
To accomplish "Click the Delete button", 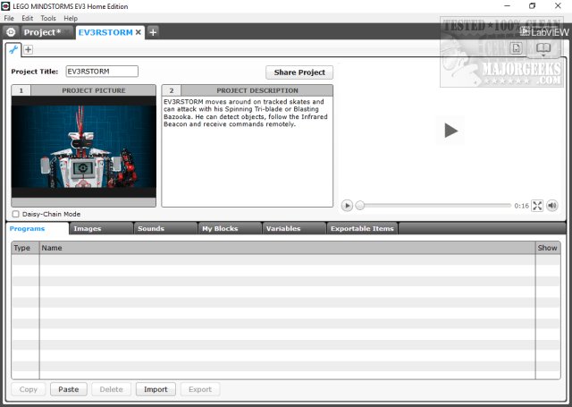I will pyautogui.click(x=111, y=389).
